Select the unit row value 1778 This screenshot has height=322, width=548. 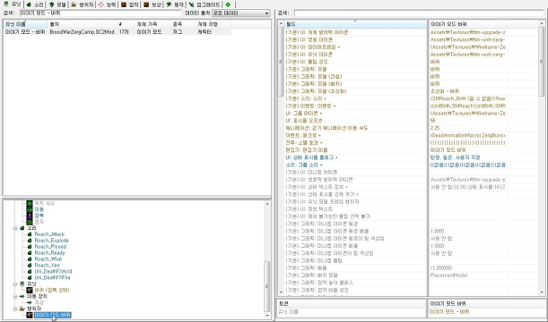click(124, 31)
